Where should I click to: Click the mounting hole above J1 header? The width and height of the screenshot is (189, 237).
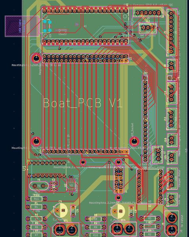(x=119, y=162)
